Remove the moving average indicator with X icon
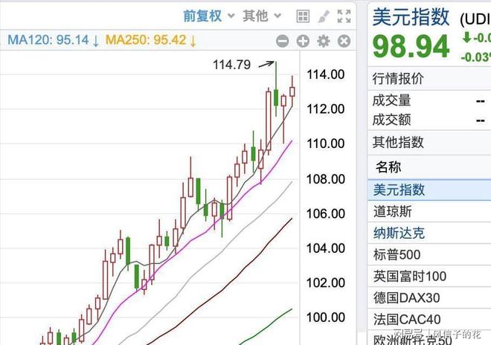Viewport: 491px width, 345px height. 344,42
